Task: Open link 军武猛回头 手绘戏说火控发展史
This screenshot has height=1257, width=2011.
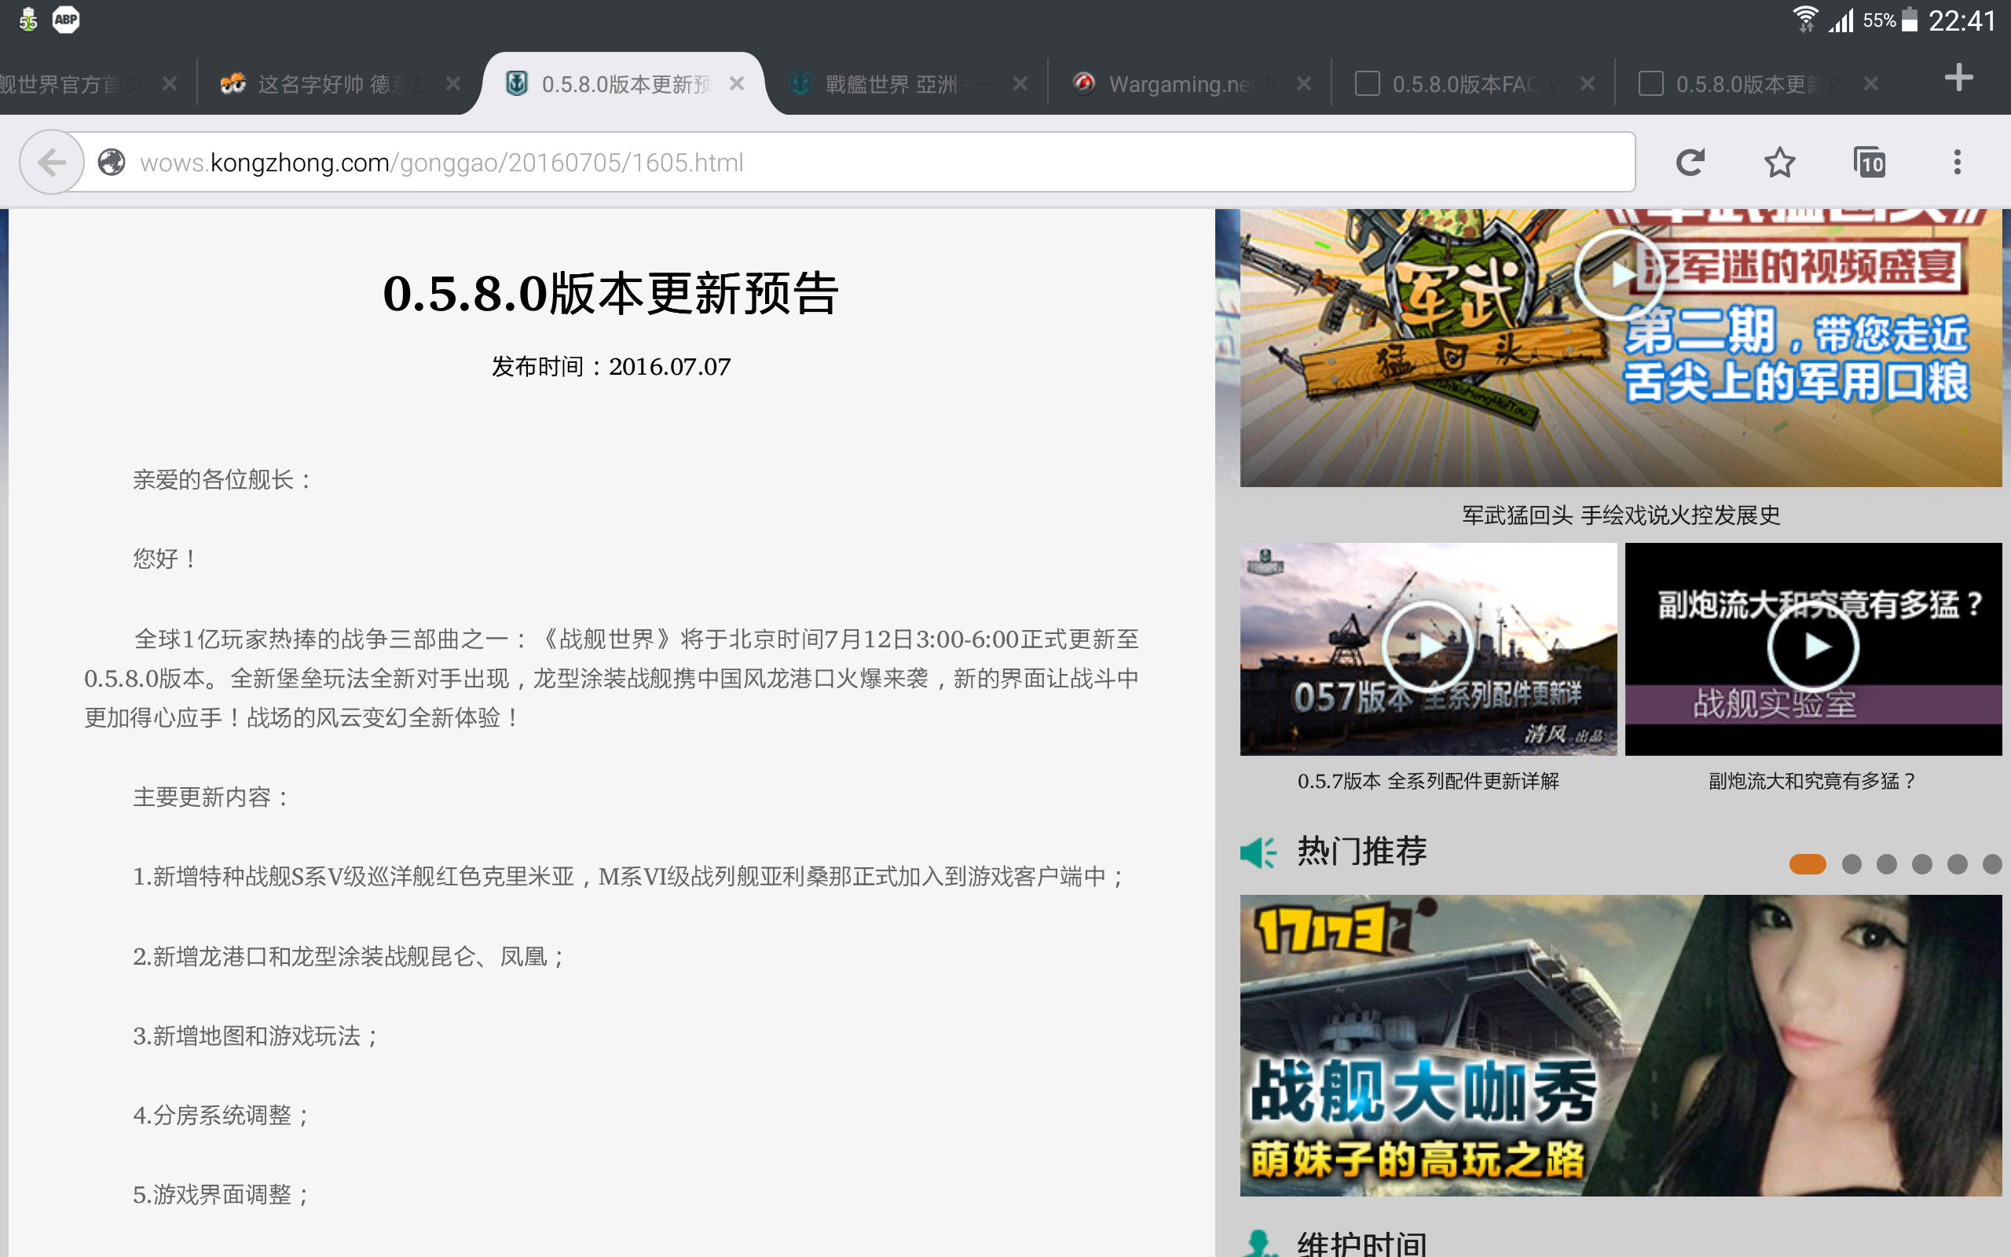Action: (x=1621, y=515)
